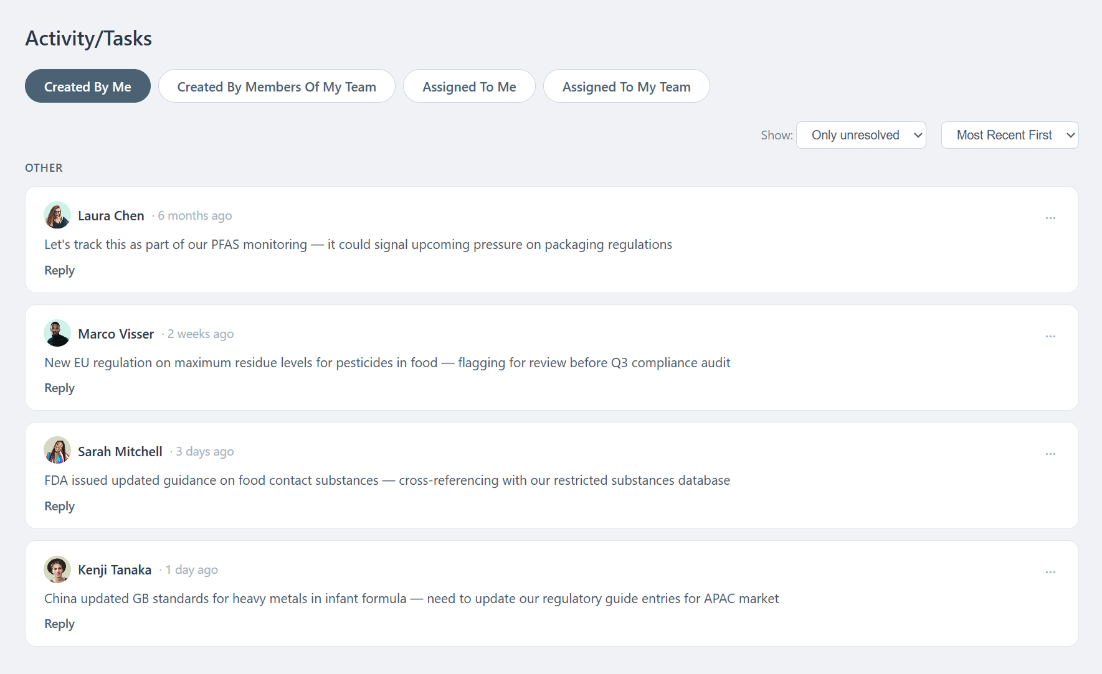This screenshot has height=674, width=1102.
Task: Click Marco Visser's profile avatar
Action: tap(57, 333)
